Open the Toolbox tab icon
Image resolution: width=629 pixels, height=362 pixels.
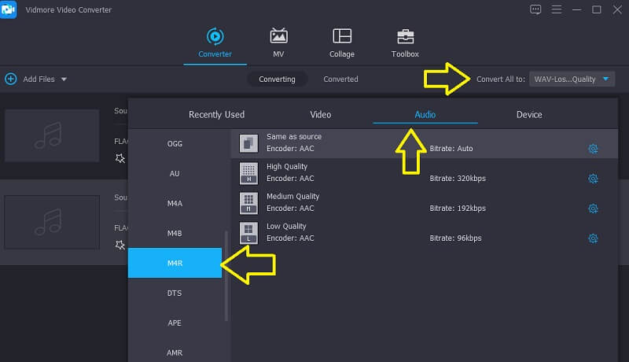(x=405, y=36)
